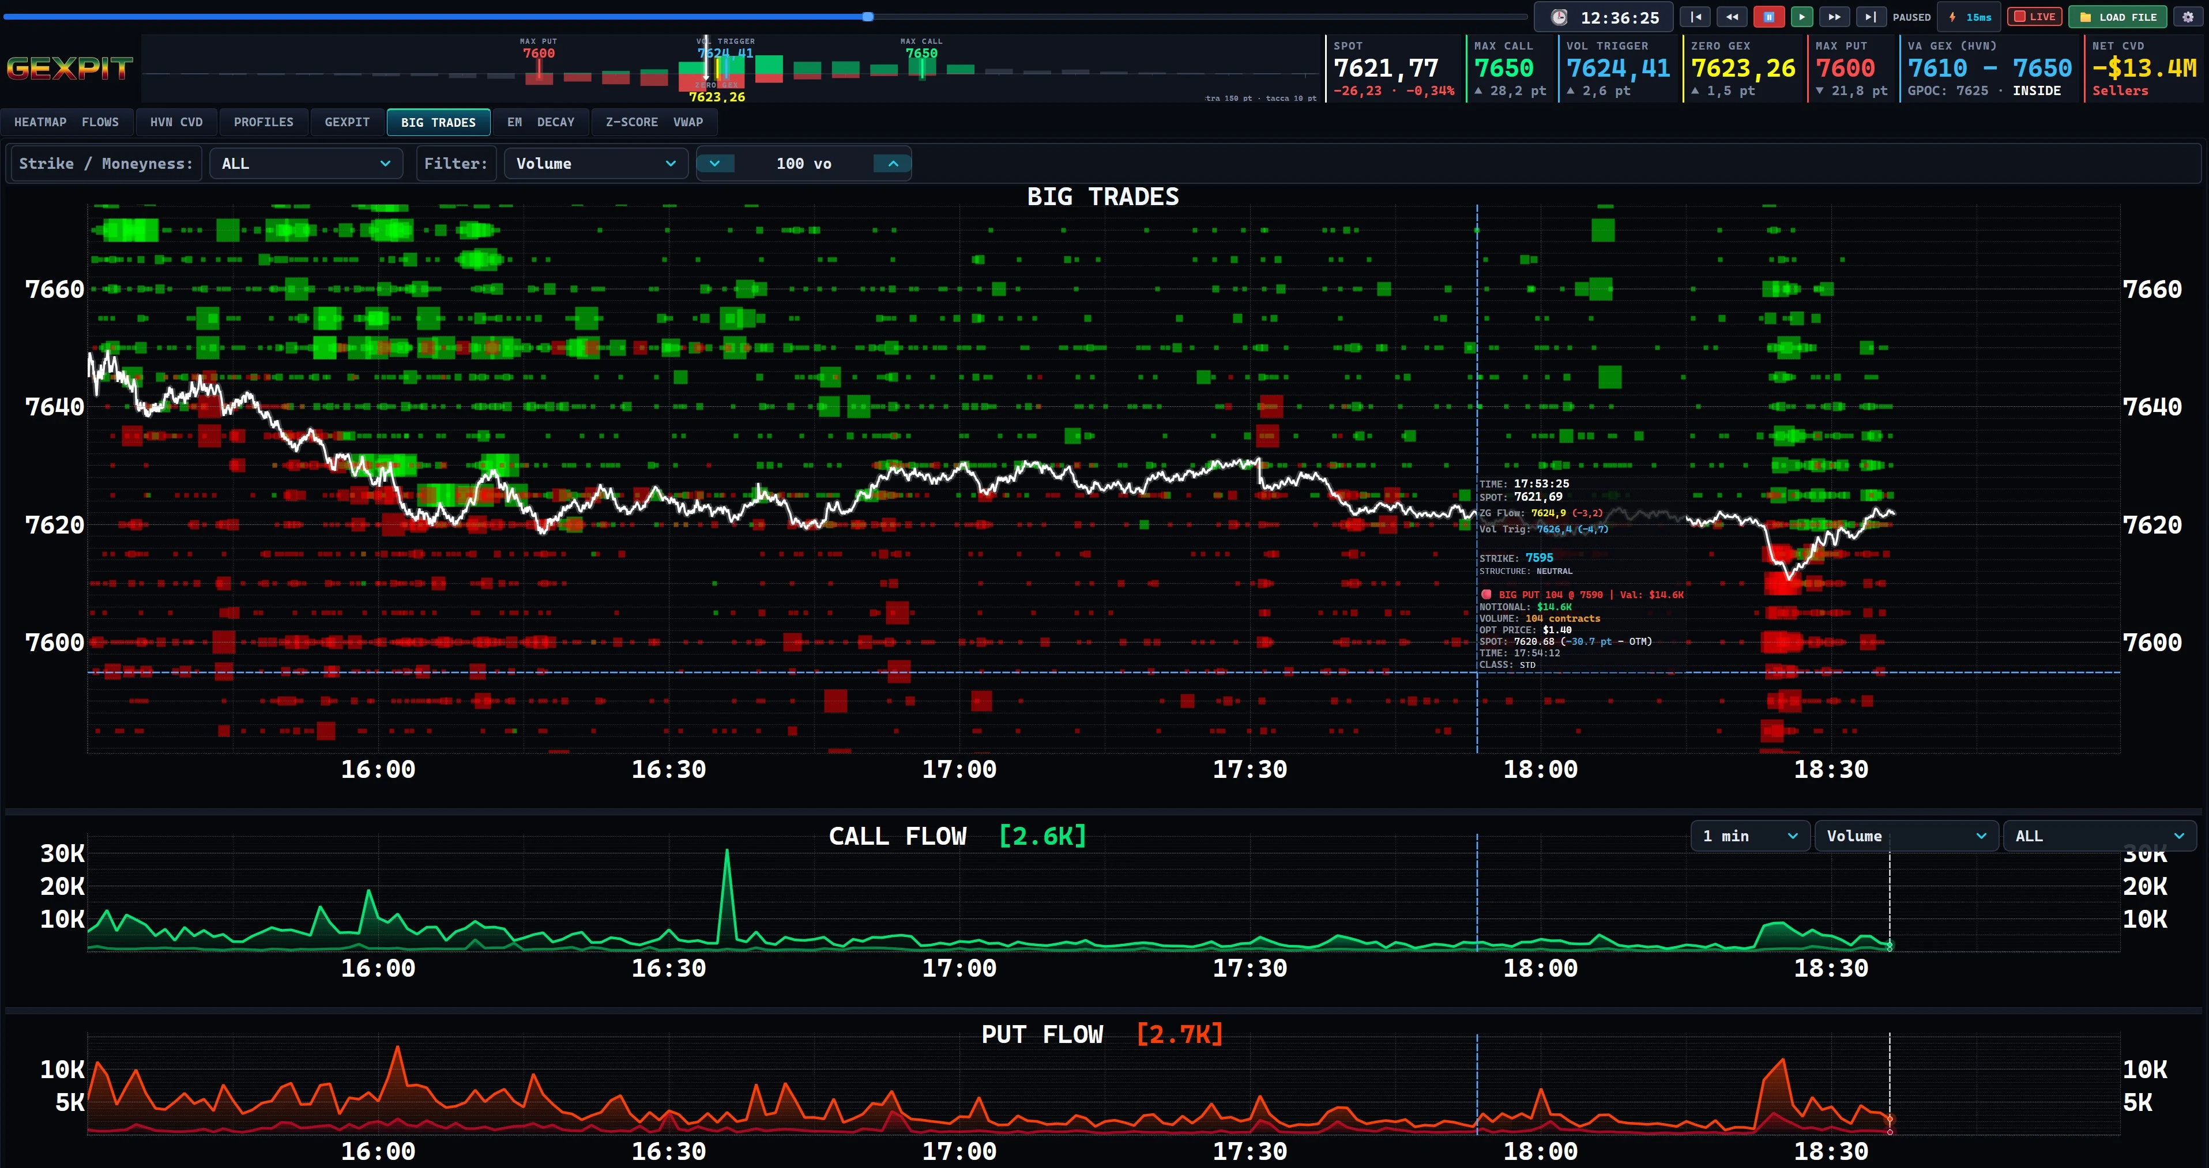Open the Filter Volume dropdown
Viewport: 2209px width, 1168px height.
point(596,164)
